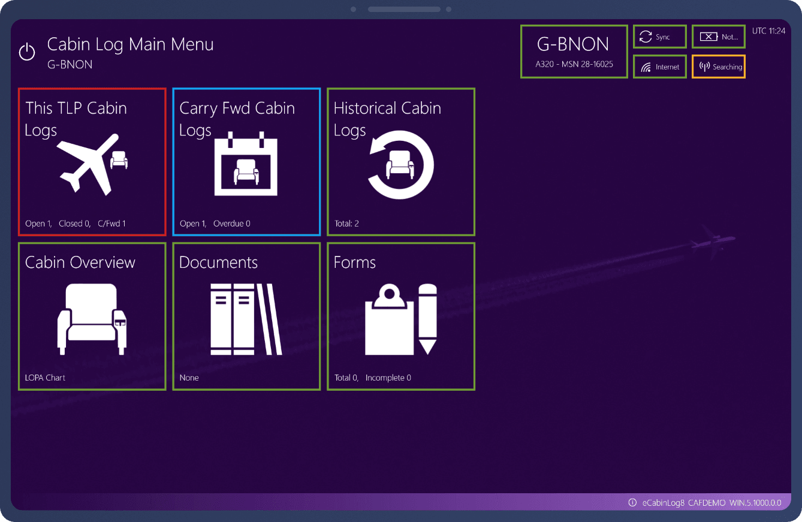Click the 'Open 1, Closed 0, C/Fwd 1' status
The image size is (802, 522).
click(76, 224)
